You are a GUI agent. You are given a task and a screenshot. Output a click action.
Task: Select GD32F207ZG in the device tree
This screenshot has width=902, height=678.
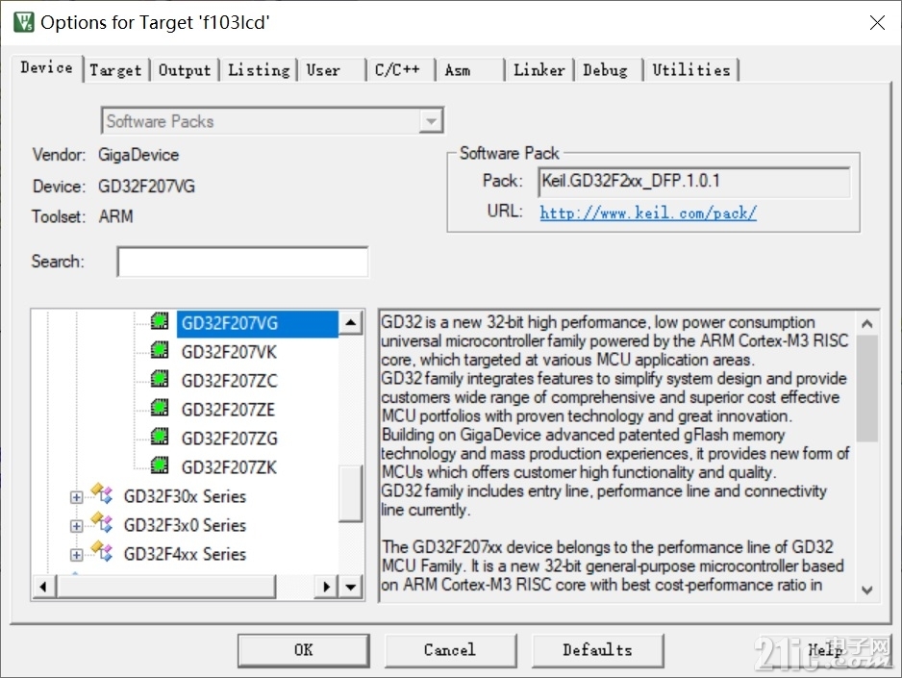229,439
